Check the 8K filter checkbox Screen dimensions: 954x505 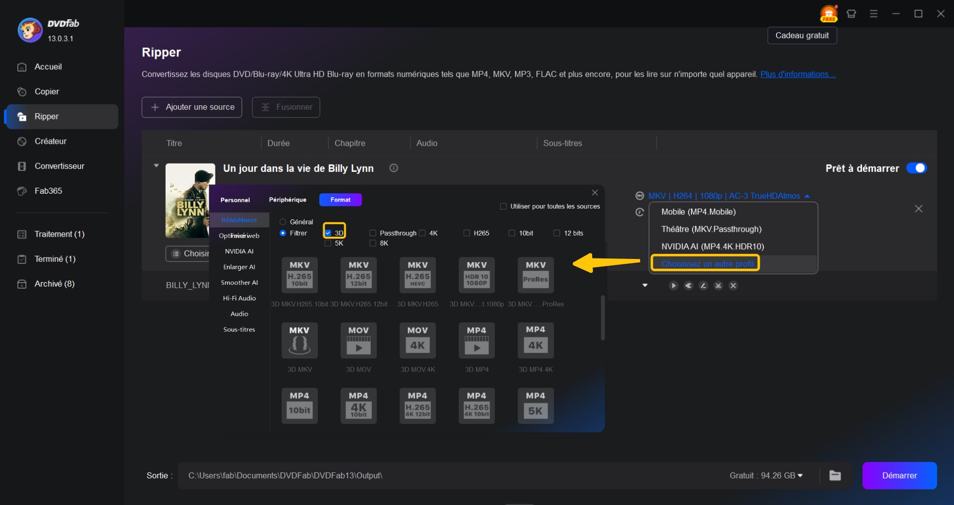pos(373,243)
